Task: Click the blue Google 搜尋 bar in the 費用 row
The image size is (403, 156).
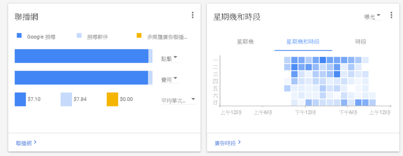Action: (81, 78)
